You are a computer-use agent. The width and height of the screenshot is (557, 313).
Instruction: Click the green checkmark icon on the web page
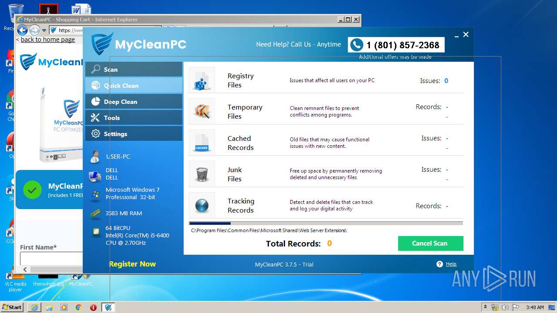click(x=32, y=190)
